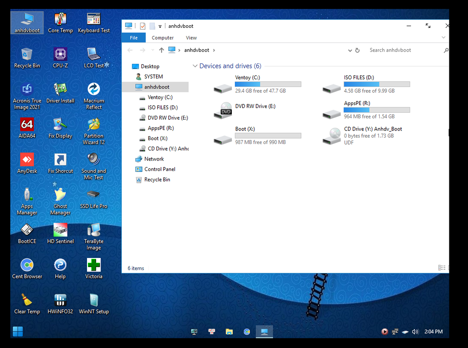
Task: Open address bar history dropdown
Action: point(350,50)
